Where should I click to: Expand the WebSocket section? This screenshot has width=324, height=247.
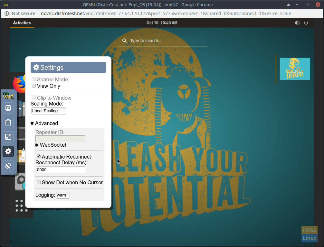[x=51, y=145]
